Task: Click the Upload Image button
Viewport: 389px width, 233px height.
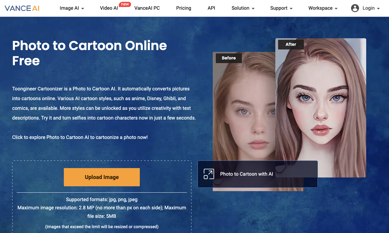Action: [x=102, y=177]
